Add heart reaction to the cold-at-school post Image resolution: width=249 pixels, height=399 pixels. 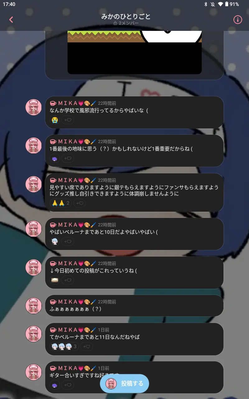[68, 120]
